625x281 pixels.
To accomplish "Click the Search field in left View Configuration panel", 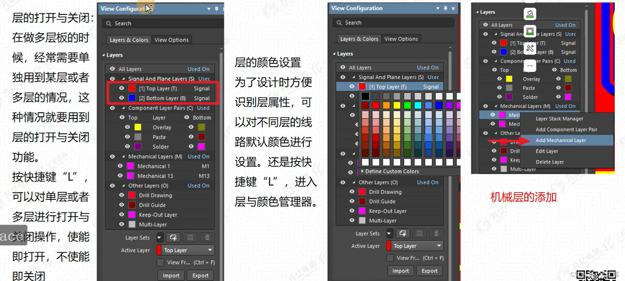I will tap(163, 23).
